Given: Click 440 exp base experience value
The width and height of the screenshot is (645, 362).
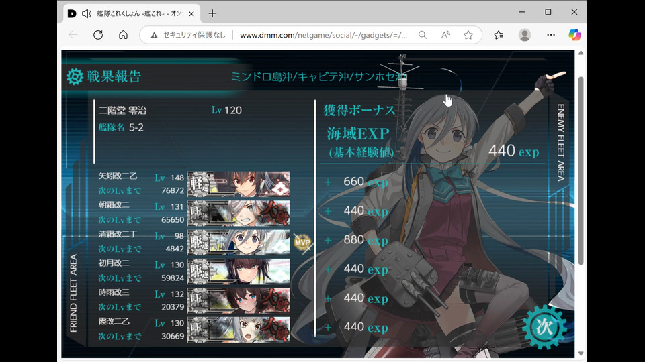Looking at the screenshot, I should click(x=513, y=151).
